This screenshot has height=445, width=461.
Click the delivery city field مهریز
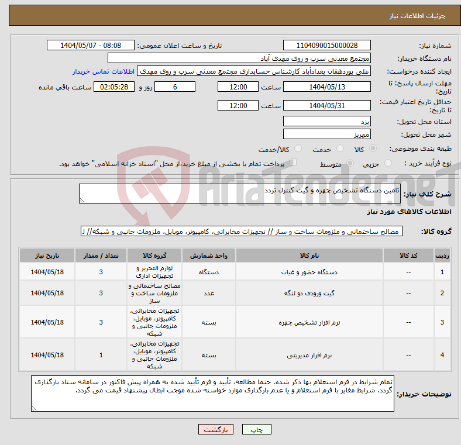coord(326,134)
